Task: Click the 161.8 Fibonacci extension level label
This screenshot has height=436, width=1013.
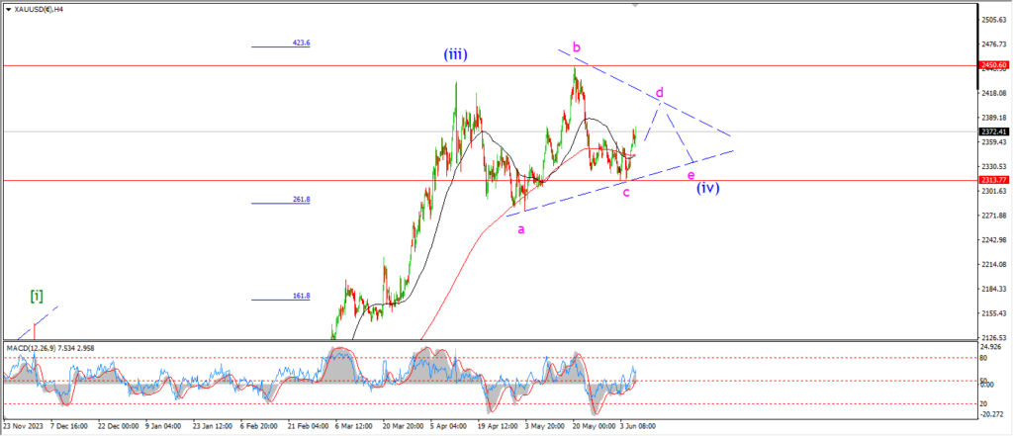Action: tap(303, 296)
